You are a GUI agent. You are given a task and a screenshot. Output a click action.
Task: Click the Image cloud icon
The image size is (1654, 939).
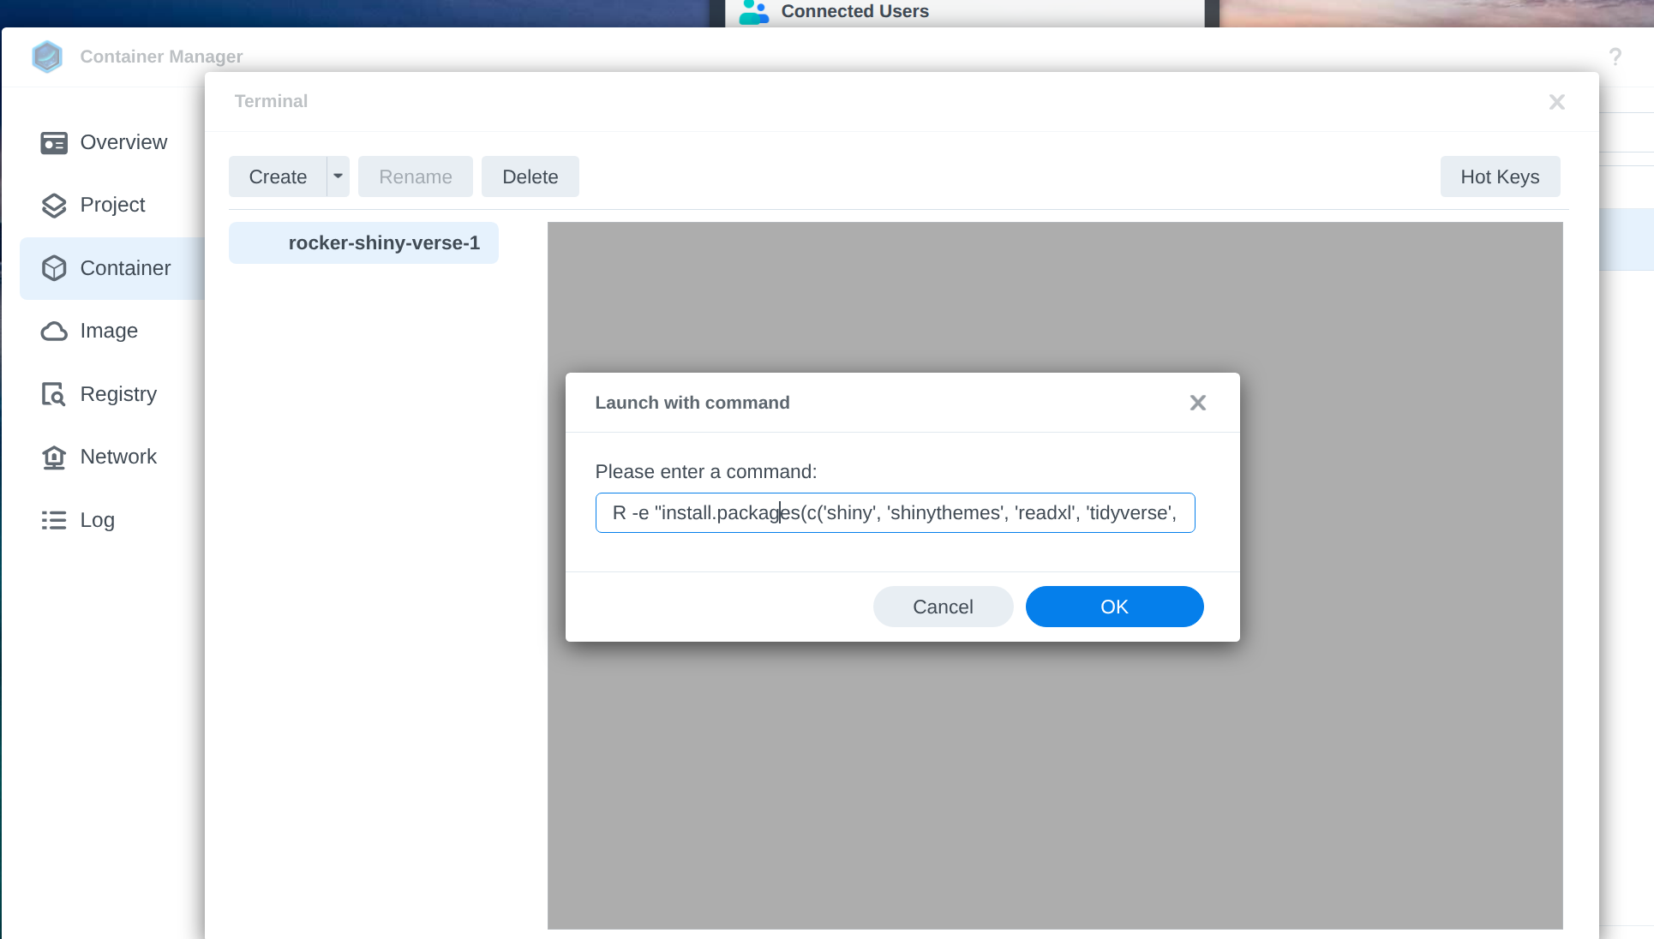click(x=54, y=332)
